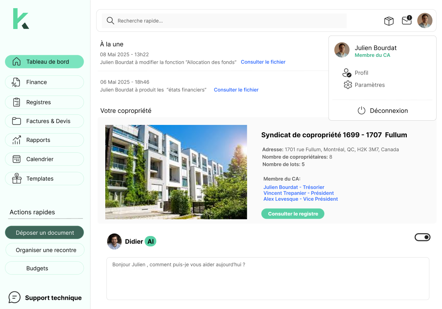
Task: Click the user avatar in top bar
Action: [425, 20]
